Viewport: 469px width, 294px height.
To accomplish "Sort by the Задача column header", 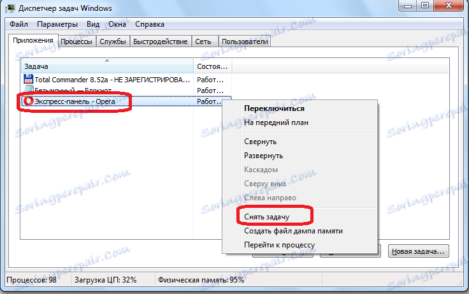I will (x=108, y=66).
